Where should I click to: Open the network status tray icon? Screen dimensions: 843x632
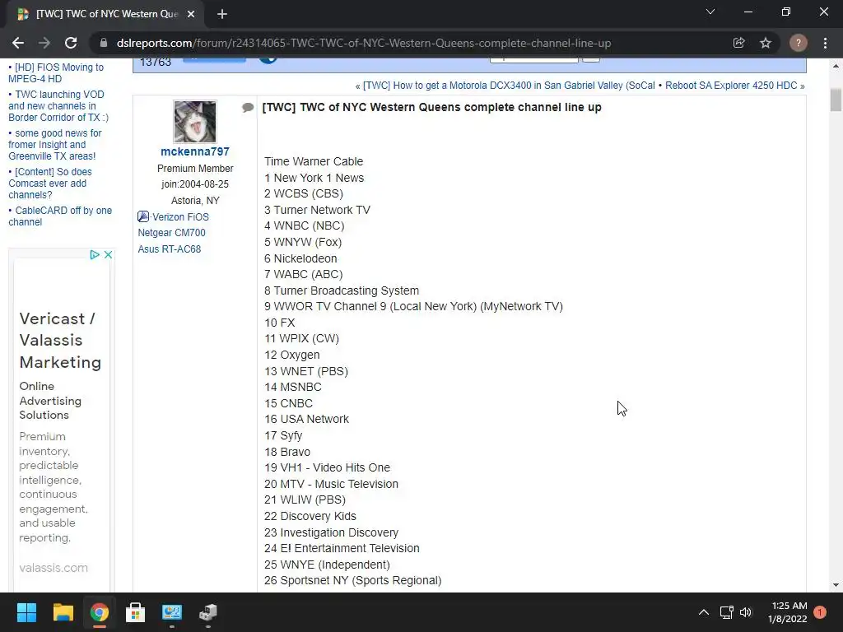tap(726, 612)
